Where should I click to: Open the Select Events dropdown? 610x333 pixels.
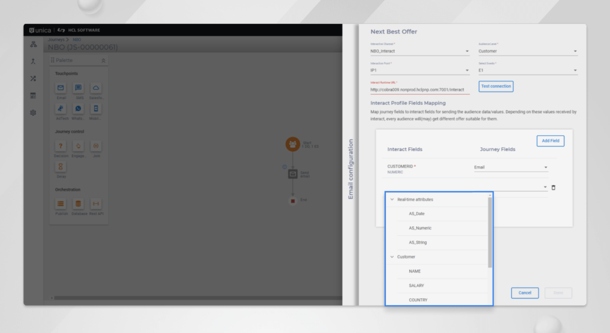[x=528, y=71]
